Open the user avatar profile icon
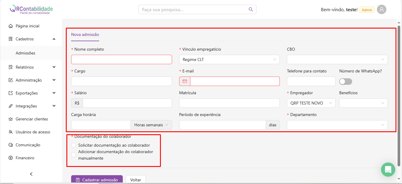Image resolution: width=402 pixels, height=184 pixels. click(381, 9)
